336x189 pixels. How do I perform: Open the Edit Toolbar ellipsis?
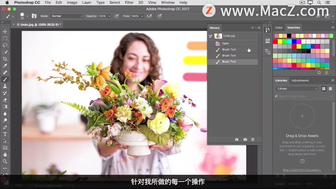coord(5,168)
